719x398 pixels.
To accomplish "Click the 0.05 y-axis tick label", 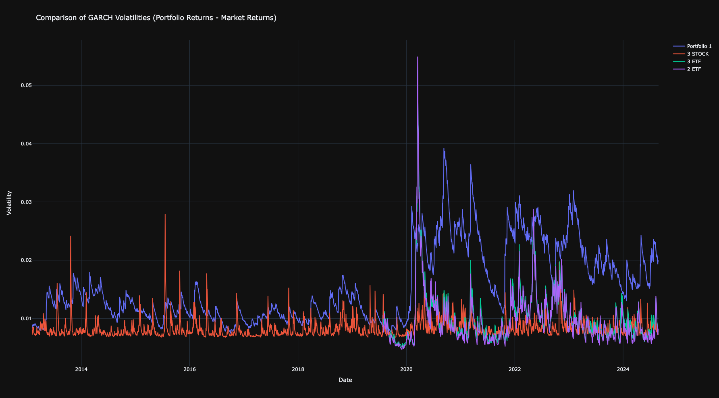I will (x=26, y=85).
